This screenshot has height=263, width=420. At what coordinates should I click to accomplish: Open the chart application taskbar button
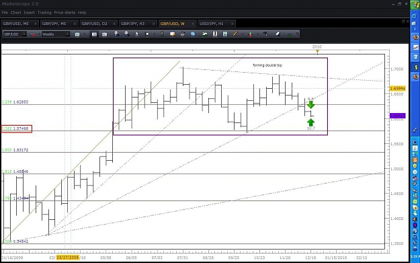coord(415,47)
